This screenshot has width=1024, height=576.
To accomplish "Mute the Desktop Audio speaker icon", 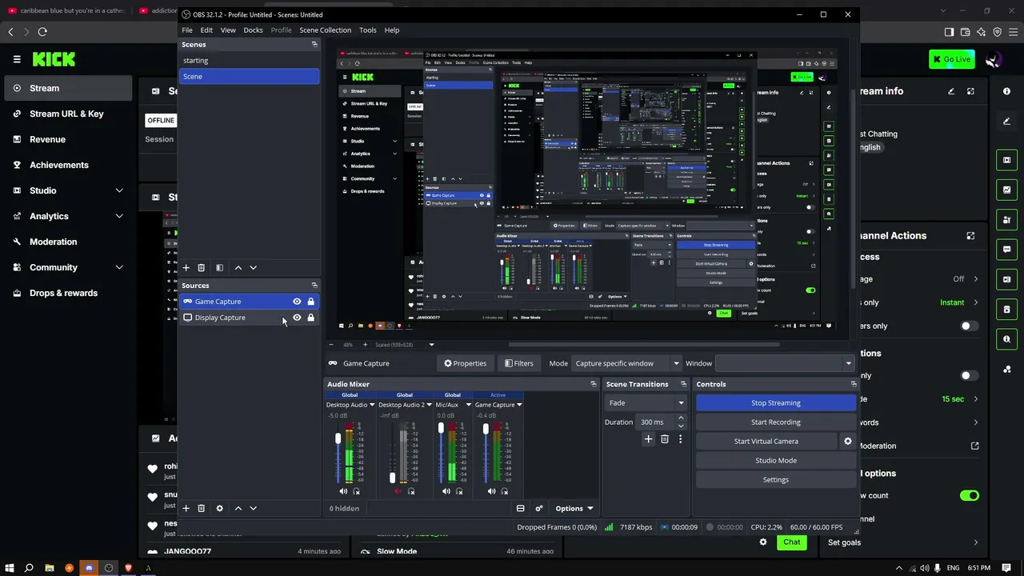I will pyautogui.click(x=343, y=491).
